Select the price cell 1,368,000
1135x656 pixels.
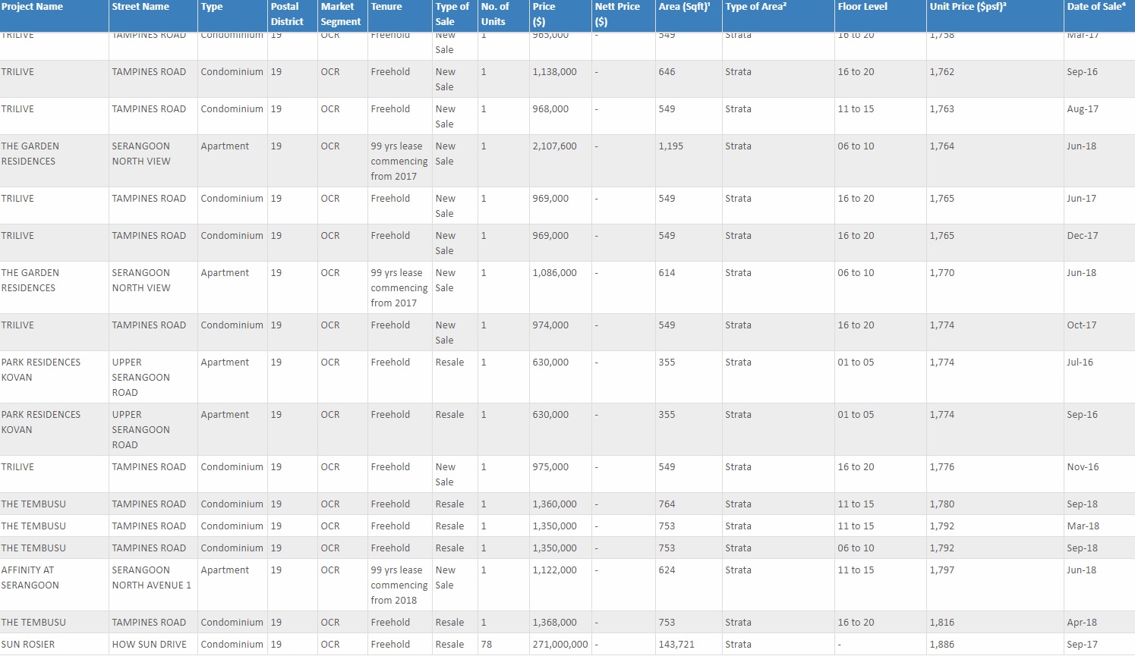(554, 623)
